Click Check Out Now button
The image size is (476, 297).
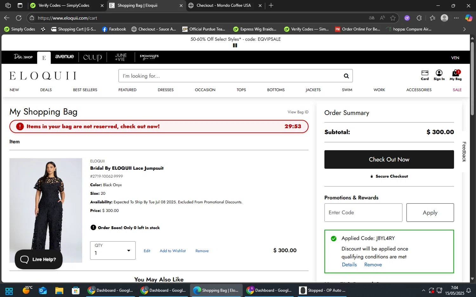pos(389,160)
